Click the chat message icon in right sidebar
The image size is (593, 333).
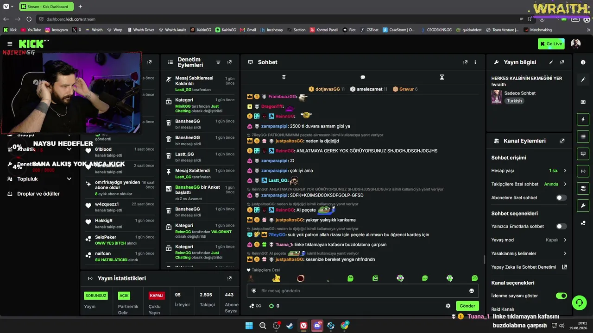(x=583, y=154)
